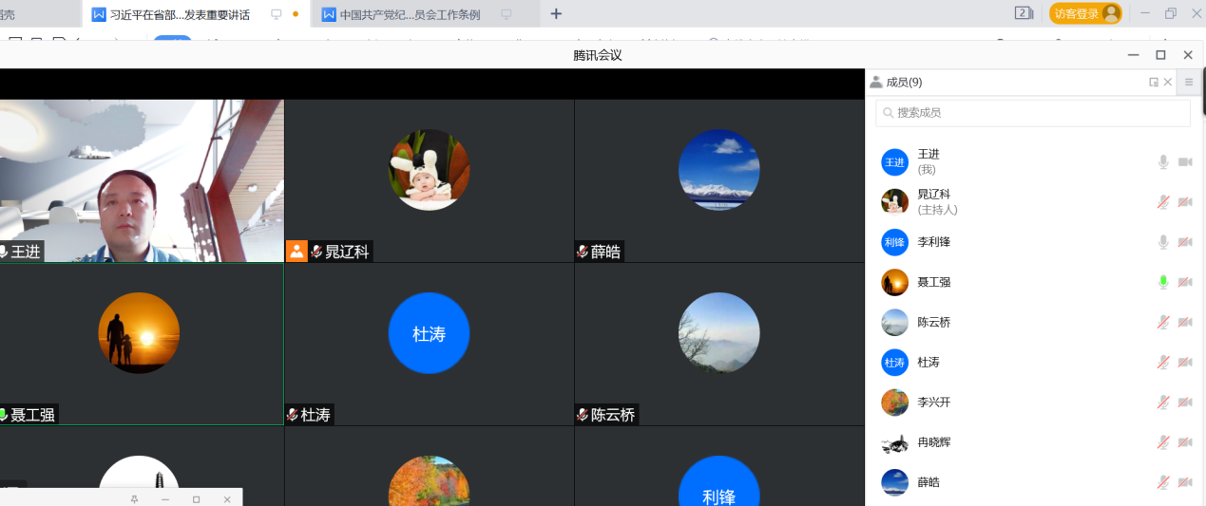Click 王进's live video tile
This screenshot has width=1206, height=506.
click(x=142, y=180)
